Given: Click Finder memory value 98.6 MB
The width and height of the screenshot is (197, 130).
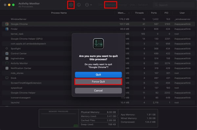Looking at the screenshot, I should [x=124, y=29].
